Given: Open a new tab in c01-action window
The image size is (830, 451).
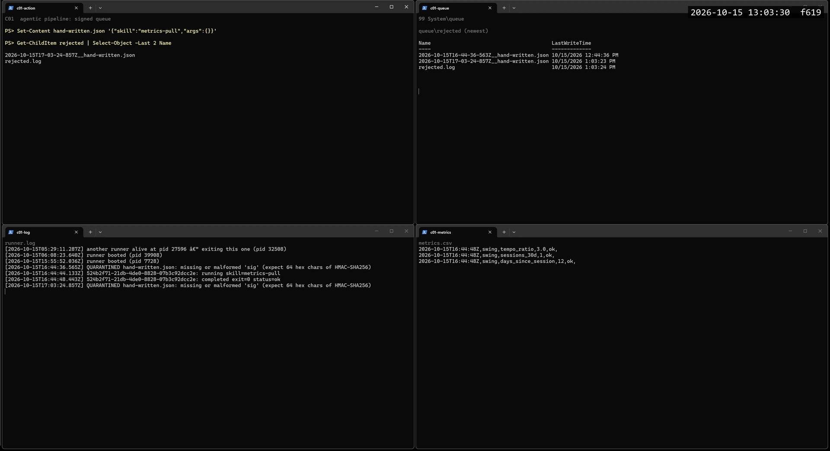Looking at the screenshot, I should point(90,8).
